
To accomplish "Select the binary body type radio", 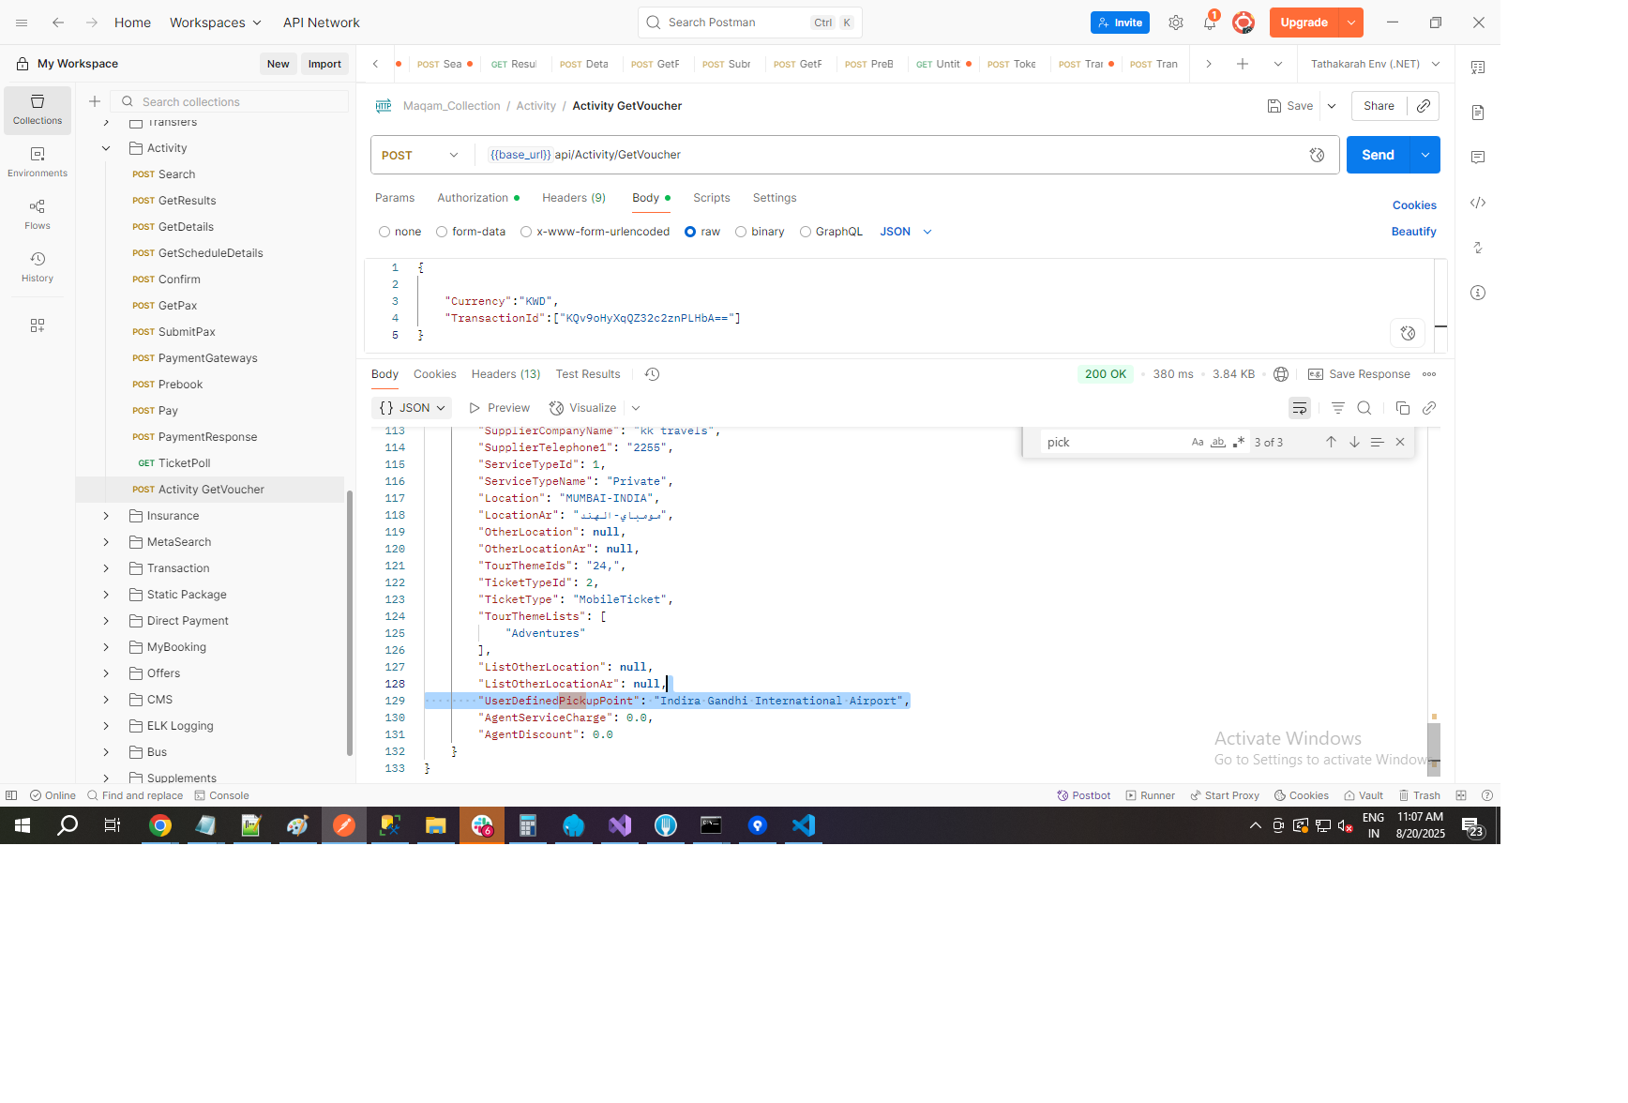I will (741, 232).
